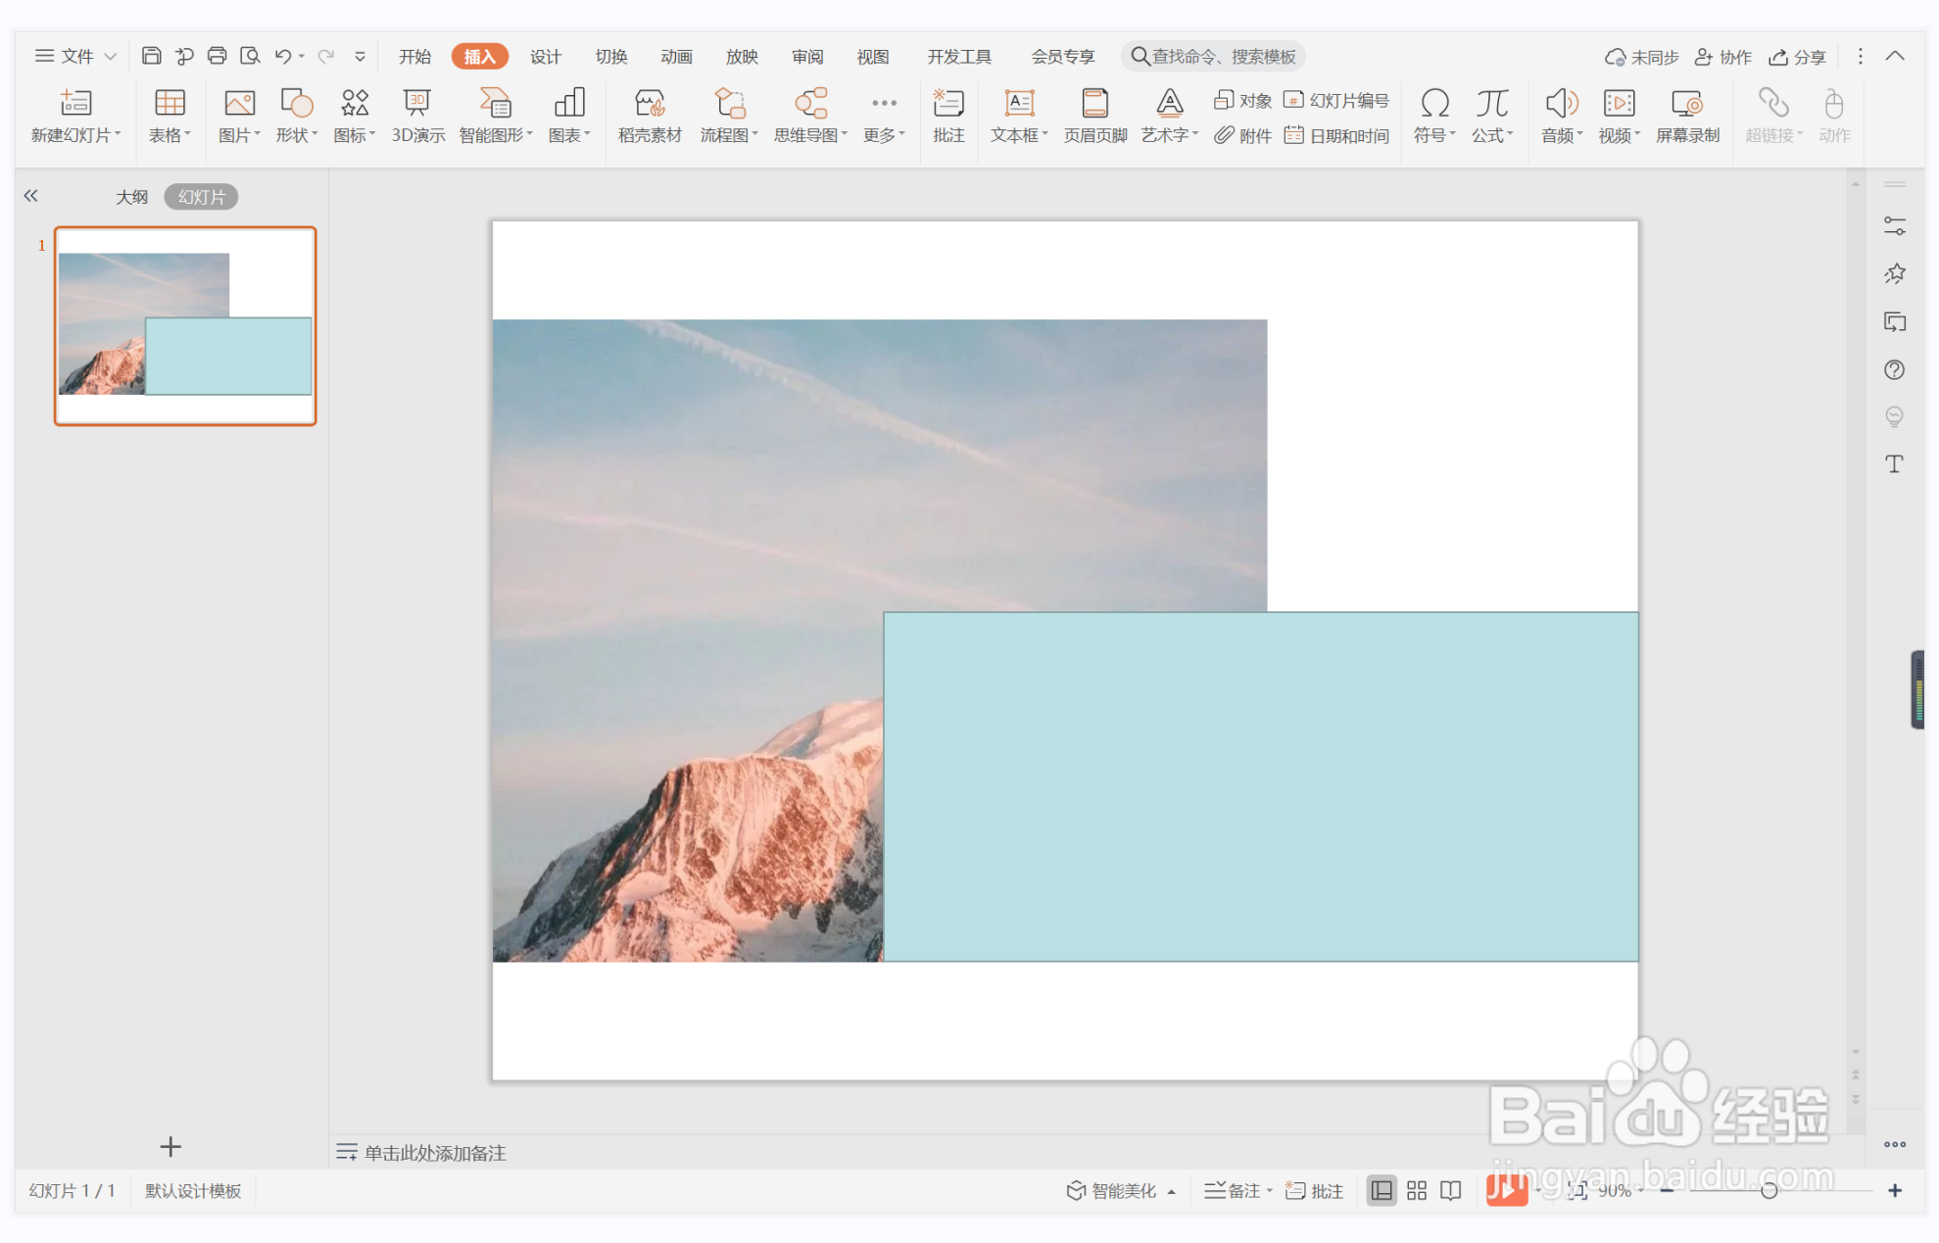Click 单击此处添加备注 notes area
This screenshot has width=1939, height=1243.
pos(435,1152)
